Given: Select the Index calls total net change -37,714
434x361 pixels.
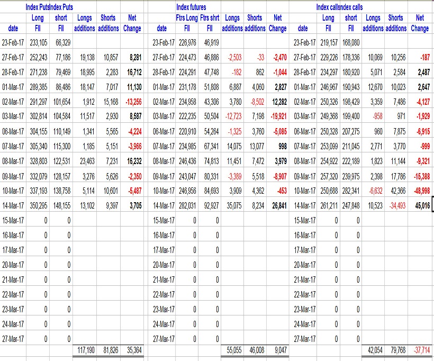Looking at the screenshot, I should tap(420, 350).
